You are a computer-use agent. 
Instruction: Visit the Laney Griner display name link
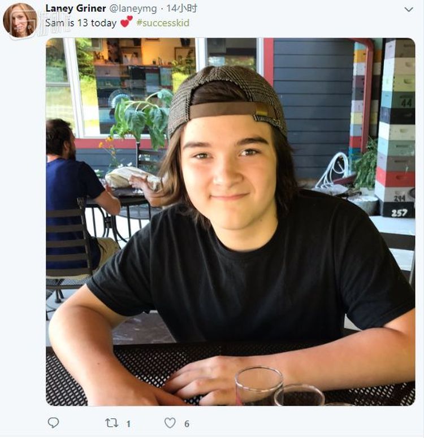coord(75,8)
